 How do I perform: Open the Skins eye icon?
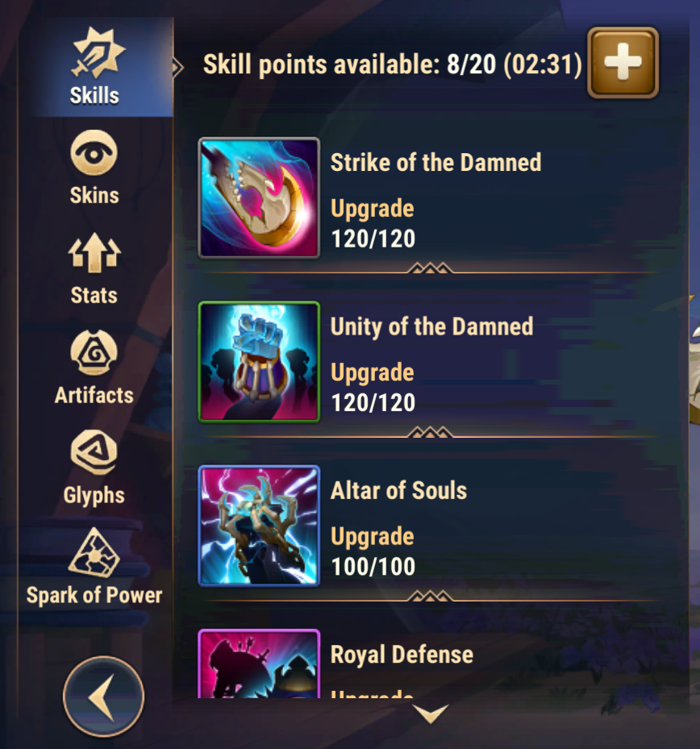pos(94,153)
